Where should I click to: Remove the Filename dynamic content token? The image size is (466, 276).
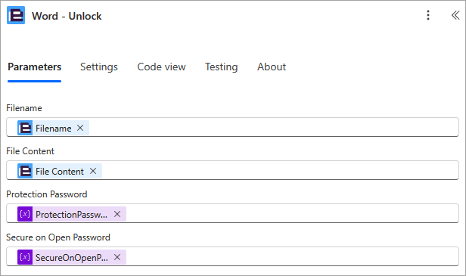(80, 128)
